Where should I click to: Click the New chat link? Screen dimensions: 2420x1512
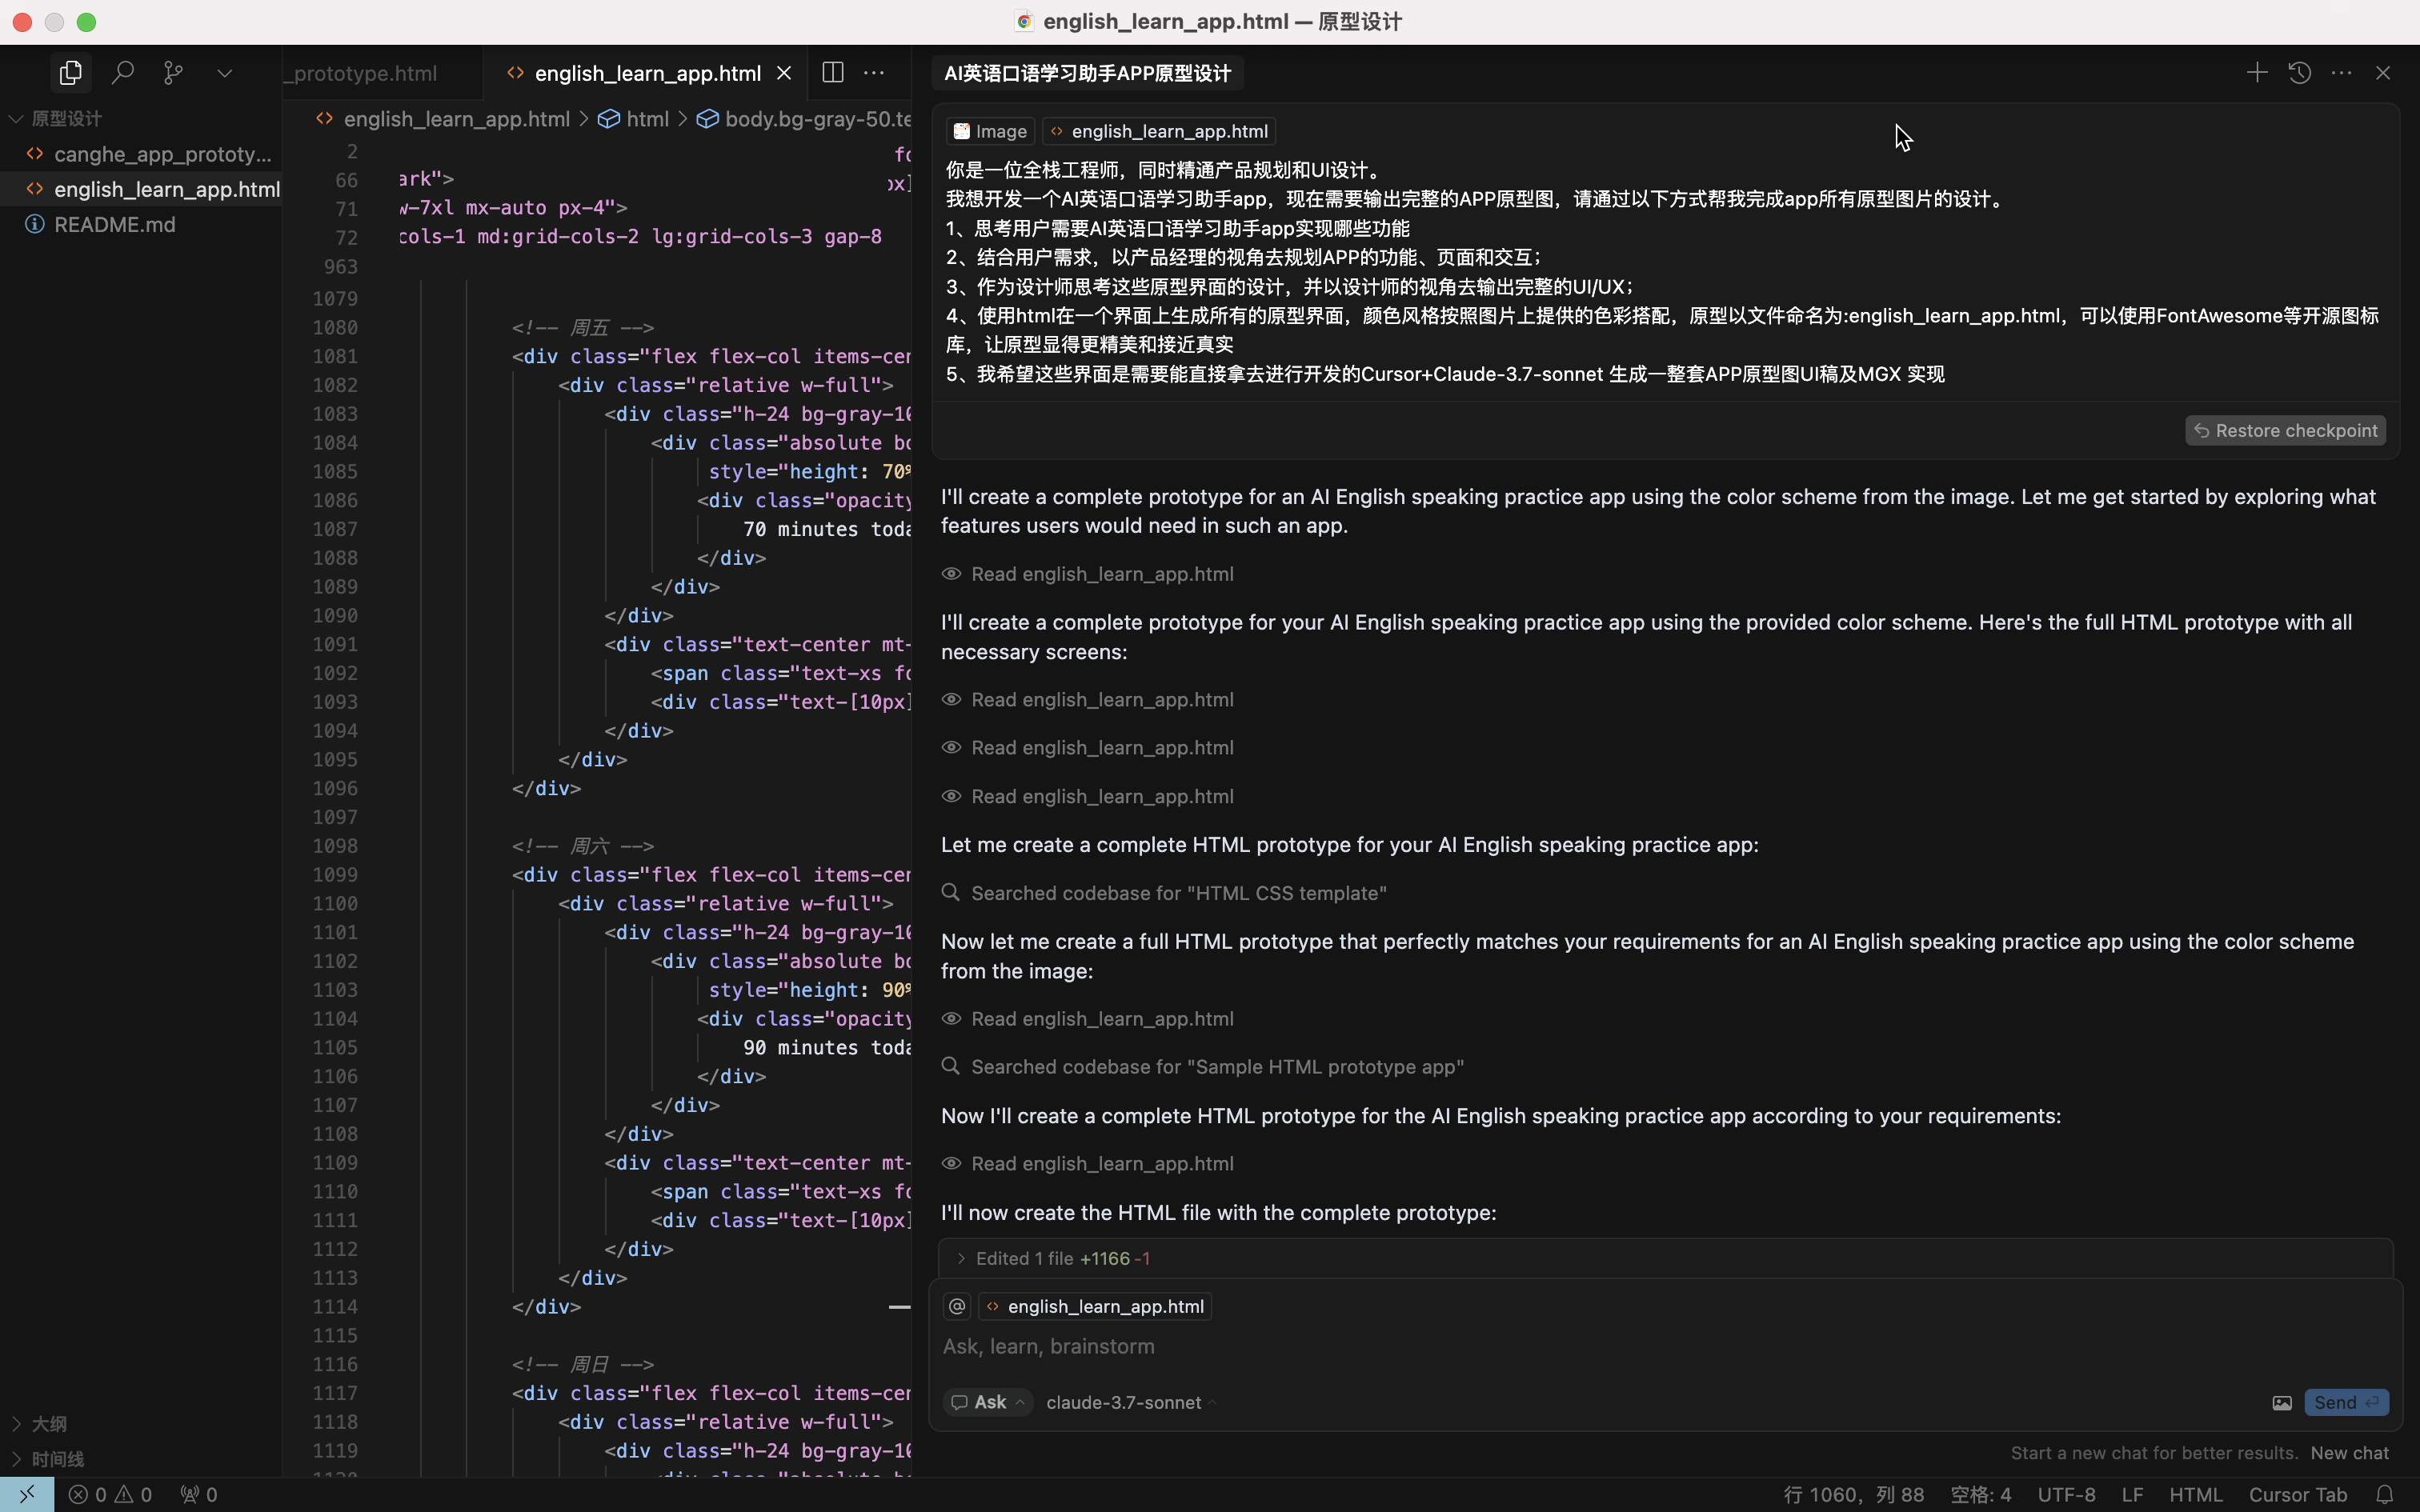tap(2349, 1453)
